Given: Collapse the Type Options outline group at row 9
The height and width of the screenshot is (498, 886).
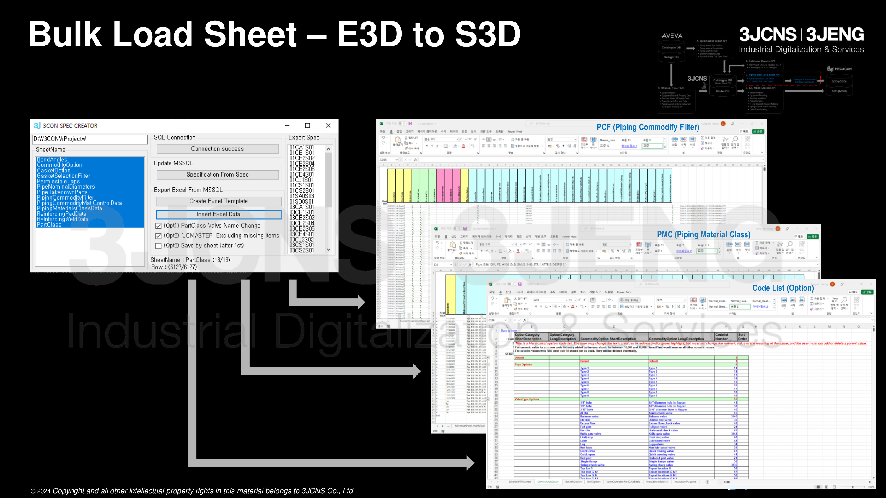Looking at the screenshot, I should (x=488, y=364).
